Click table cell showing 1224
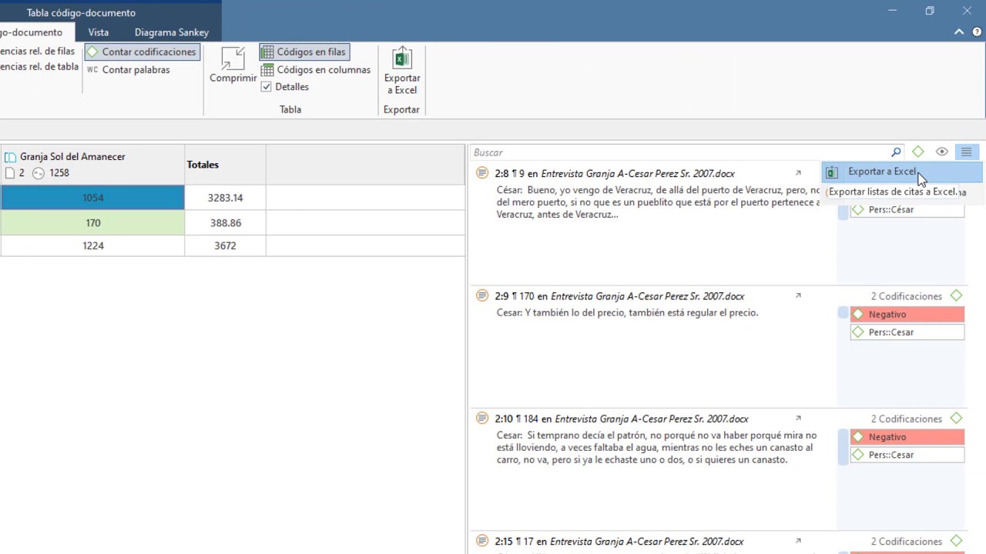The image size is (986, 554). point(92,245)
